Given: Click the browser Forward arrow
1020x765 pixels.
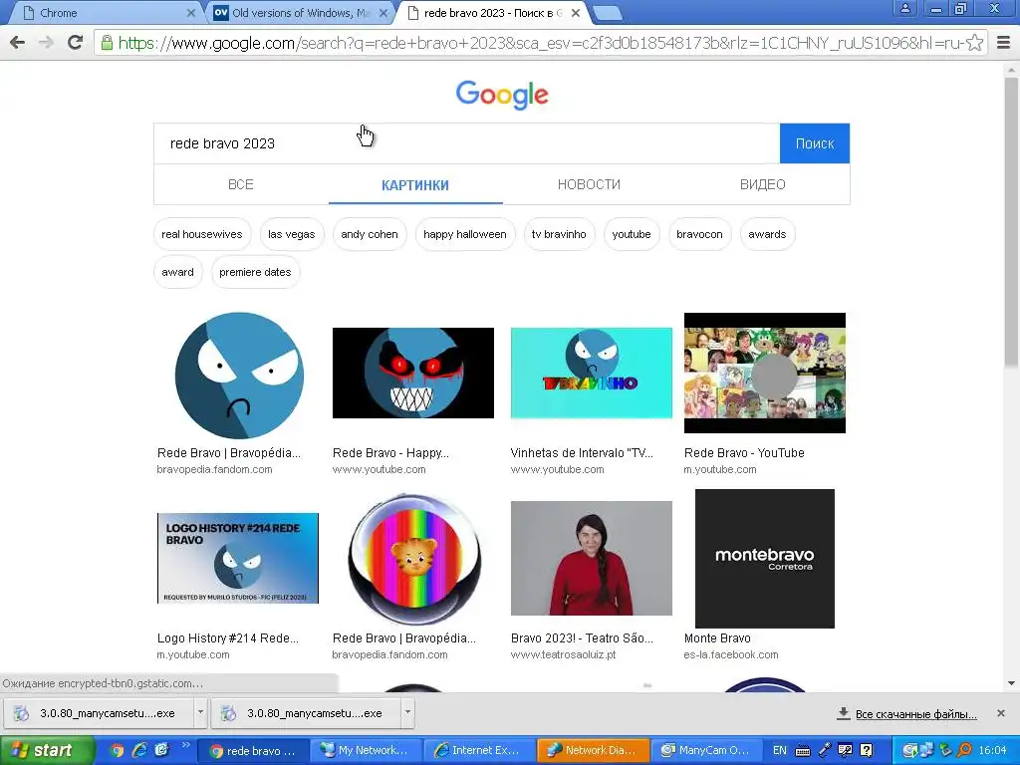Looking at the screenshot, I should point(46,43).
